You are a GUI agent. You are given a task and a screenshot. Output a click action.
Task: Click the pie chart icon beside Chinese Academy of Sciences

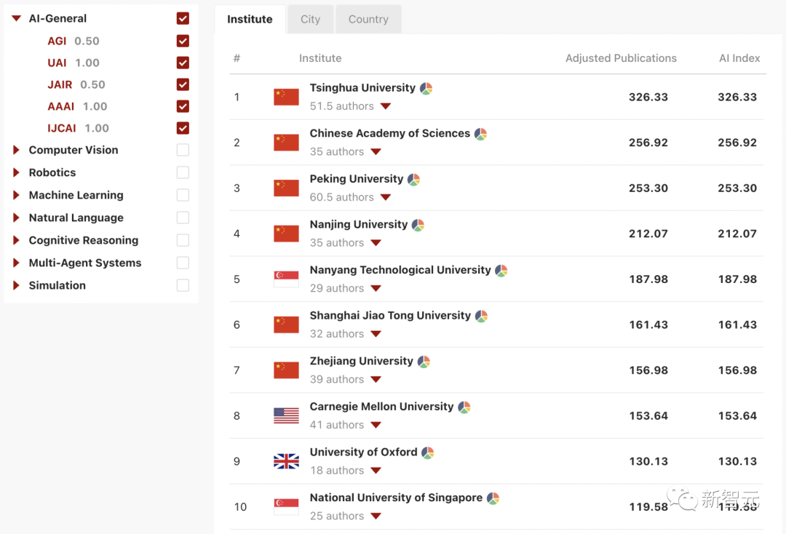(x=480, y=134)
